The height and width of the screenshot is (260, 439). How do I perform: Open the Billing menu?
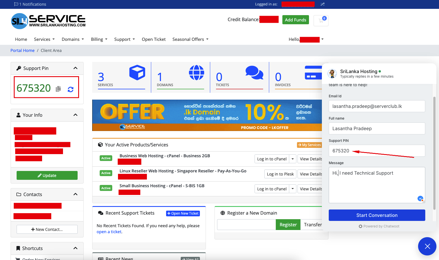pos(99,39)
